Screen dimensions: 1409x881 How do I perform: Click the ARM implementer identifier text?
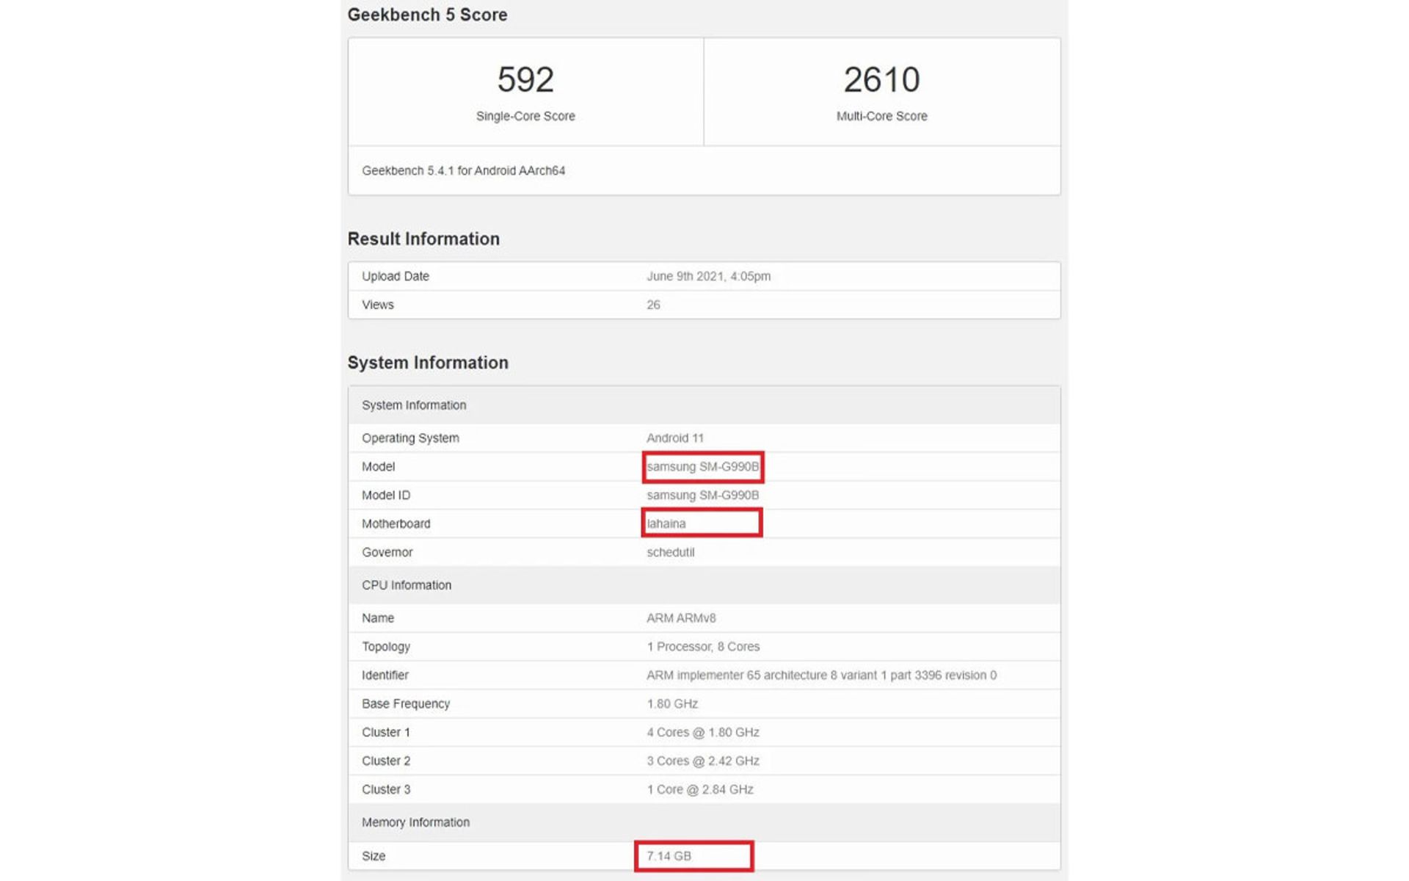pyautogui.click(x=821, y=675)
